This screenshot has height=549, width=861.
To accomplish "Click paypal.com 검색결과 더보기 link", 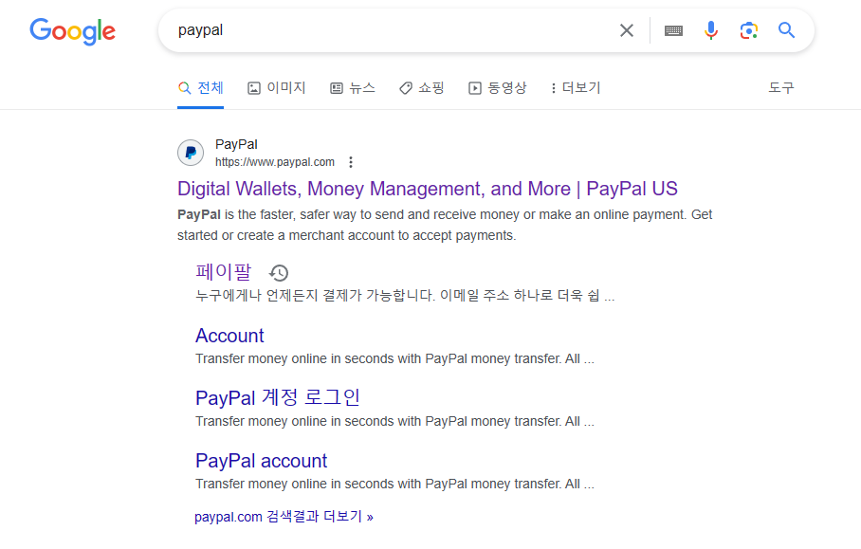I will pyautogui.click(x=284, y=517).
